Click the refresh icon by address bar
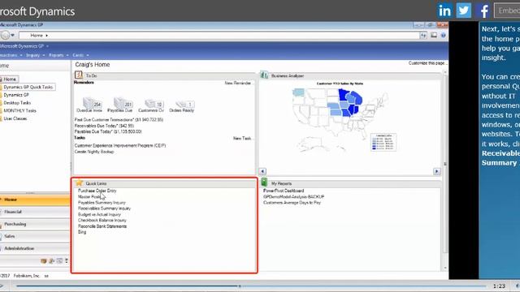This screenshot has width=520, height=292. click(x=423, y=35)
